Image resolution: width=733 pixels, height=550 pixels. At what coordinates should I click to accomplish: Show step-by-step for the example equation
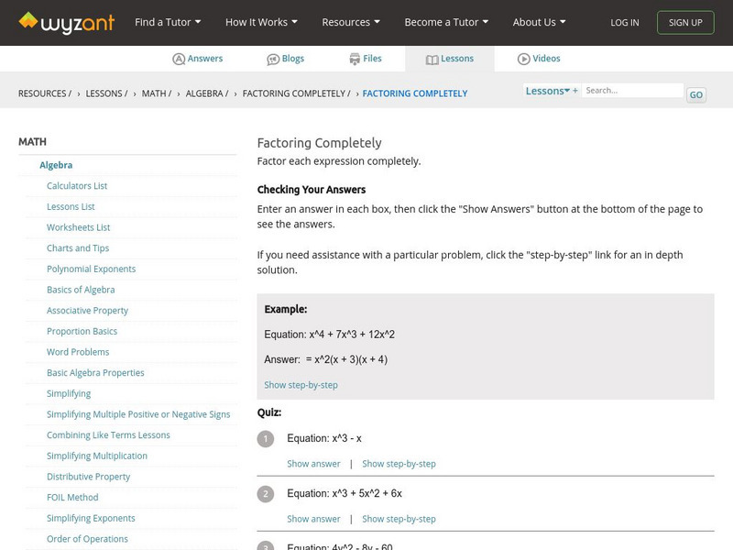click(x=301, y=385)
